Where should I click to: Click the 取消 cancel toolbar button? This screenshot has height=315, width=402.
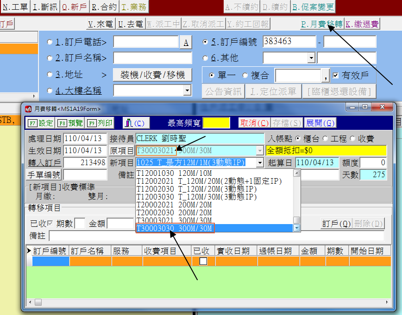coord(254,123)
